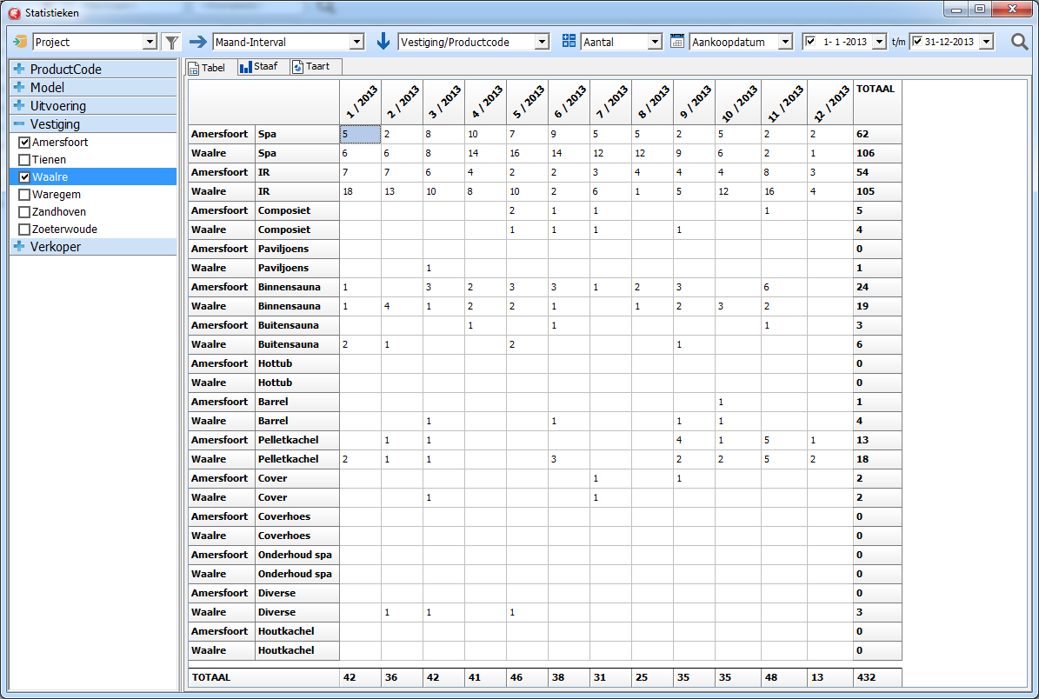This screenshot has width=1039, height=699.
Task: Click the blue down arrow icon
Action: [x=383, y=42]
